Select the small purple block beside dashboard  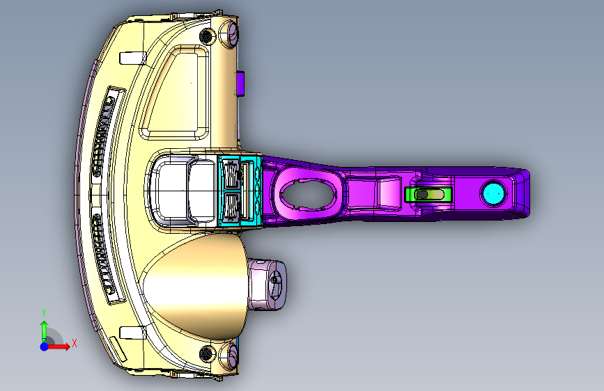[240, 83]
